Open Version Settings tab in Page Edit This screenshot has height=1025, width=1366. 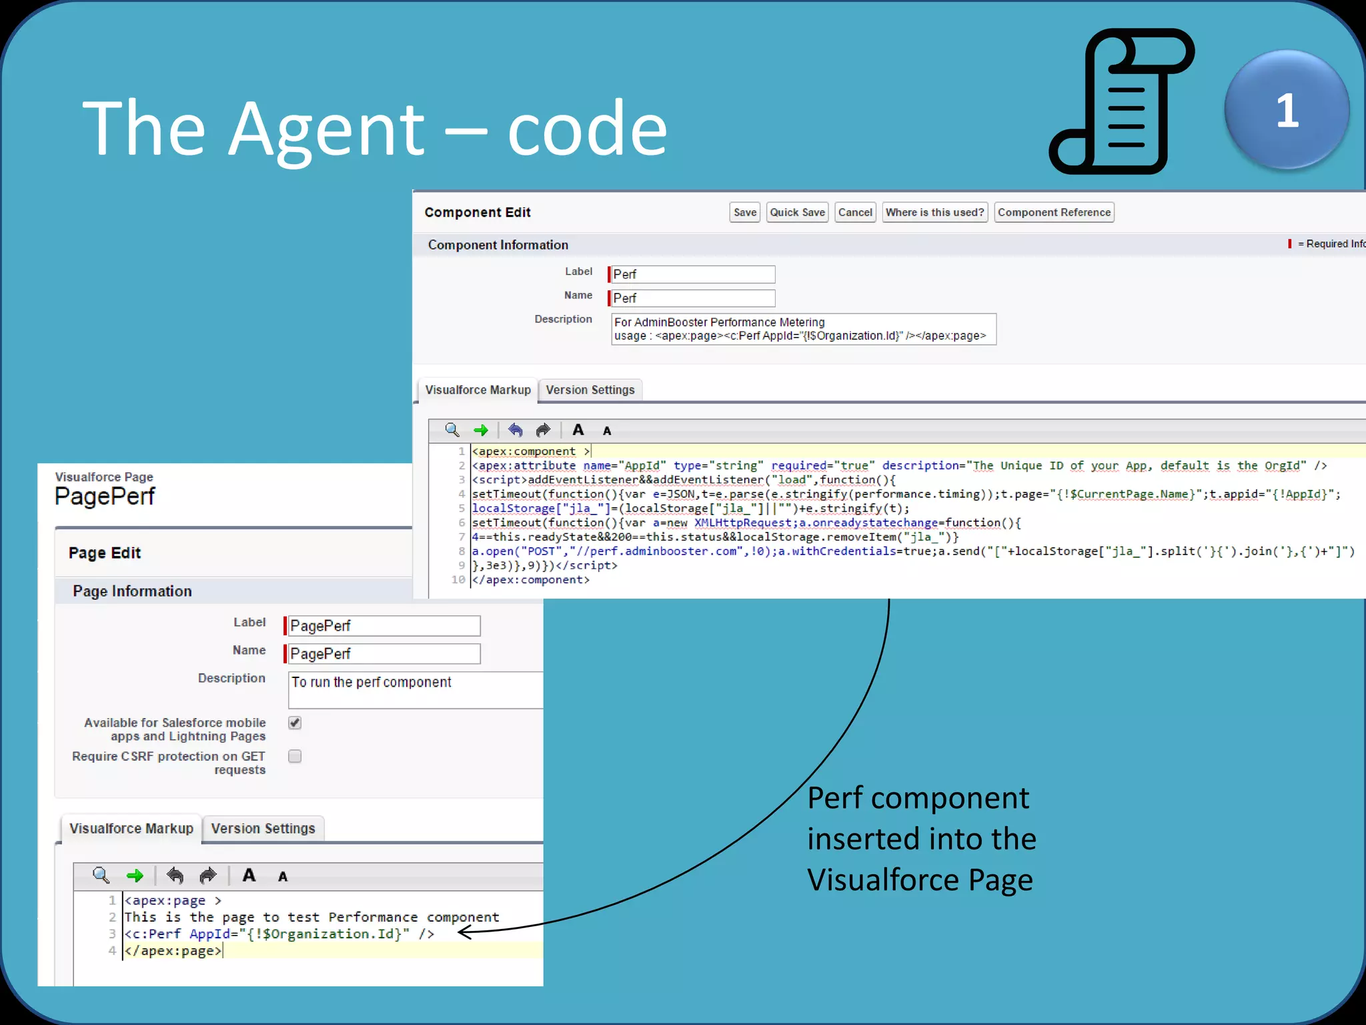263,828
